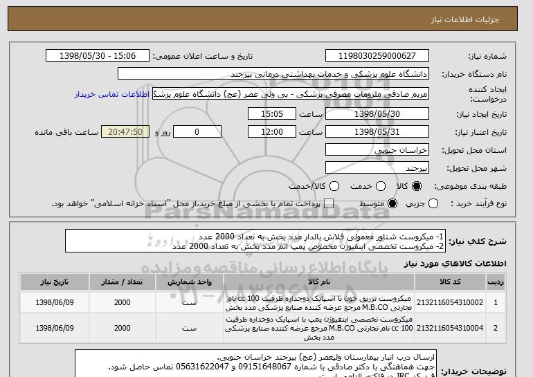This screenshot has width=533, height=377.
Task: Open the اطلاعات تماس خریدار link
Action: [112, 94]
